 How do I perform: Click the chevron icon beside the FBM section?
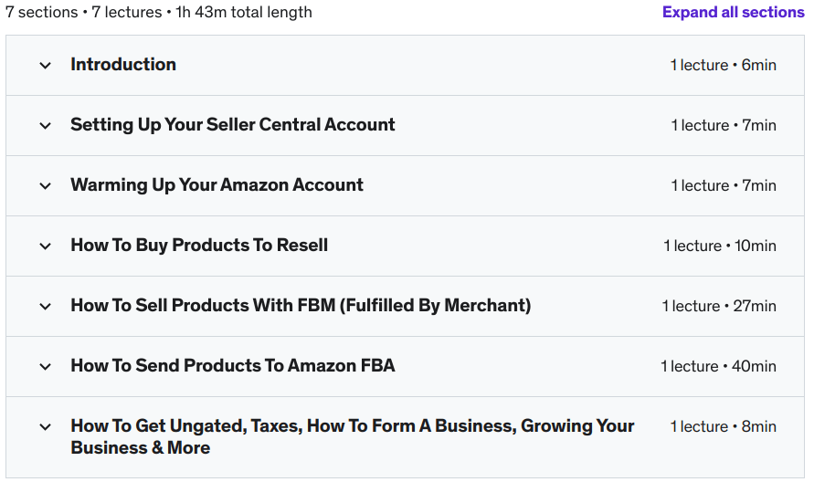(x=45, y=307)
